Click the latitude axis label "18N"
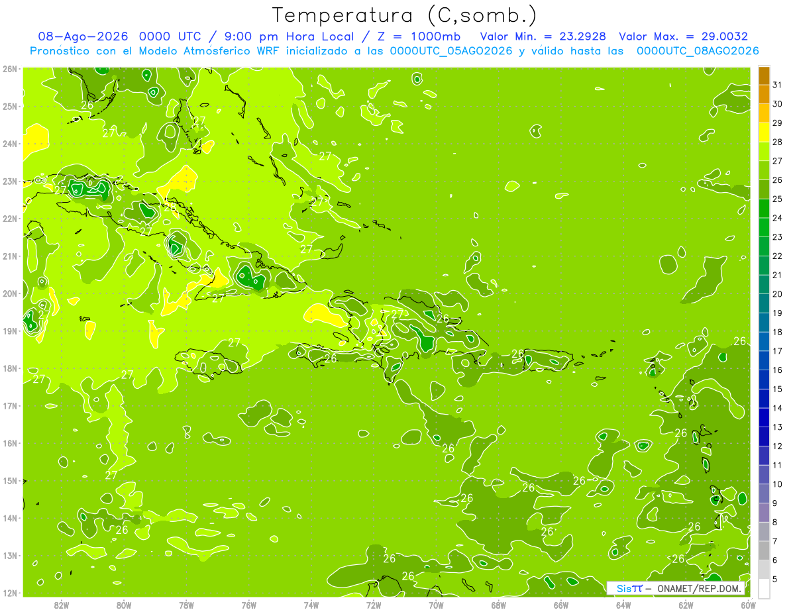795x614 pixels. 10,368
